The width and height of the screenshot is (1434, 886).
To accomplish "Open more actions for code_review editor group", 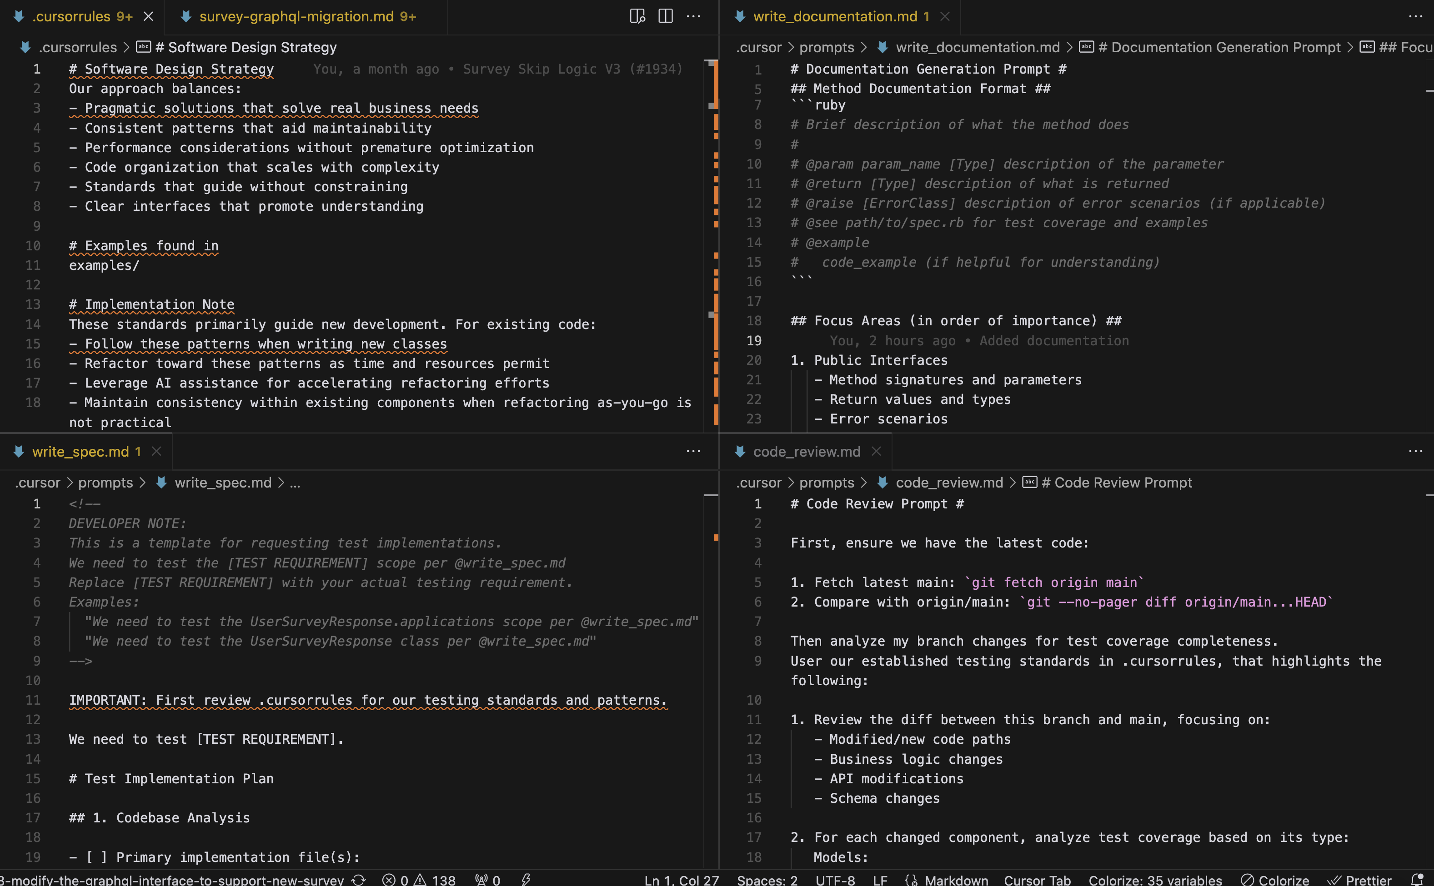I will click(1415, 451).
